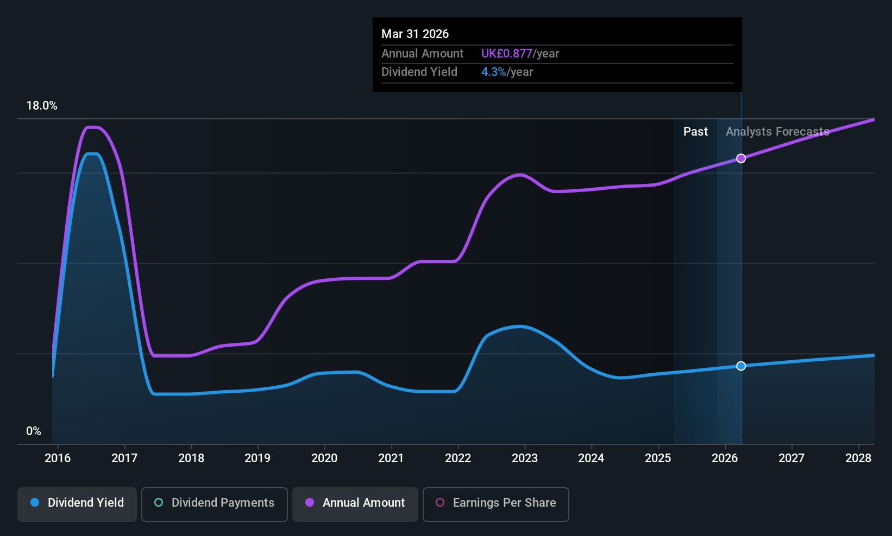Click the 2016 year axis label
Viewport: 892px width, 536px height.
click(58, 458)
